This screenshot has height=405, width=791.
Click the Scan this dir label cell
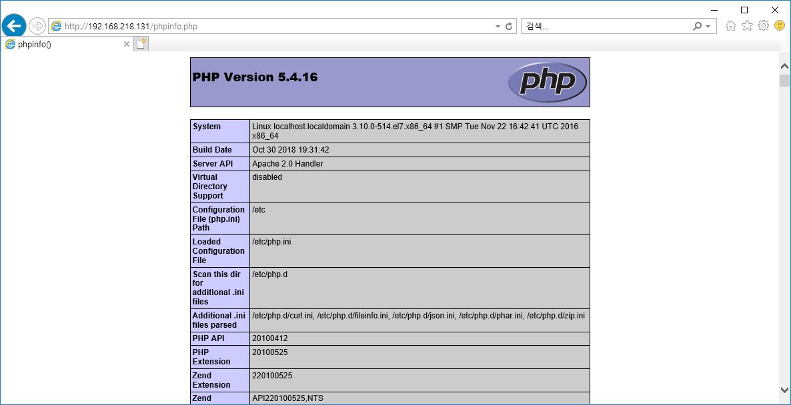[220, 288]
